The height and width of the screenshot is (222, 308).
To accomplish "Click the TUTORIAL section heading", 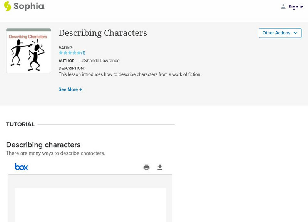I will (20, 124).
